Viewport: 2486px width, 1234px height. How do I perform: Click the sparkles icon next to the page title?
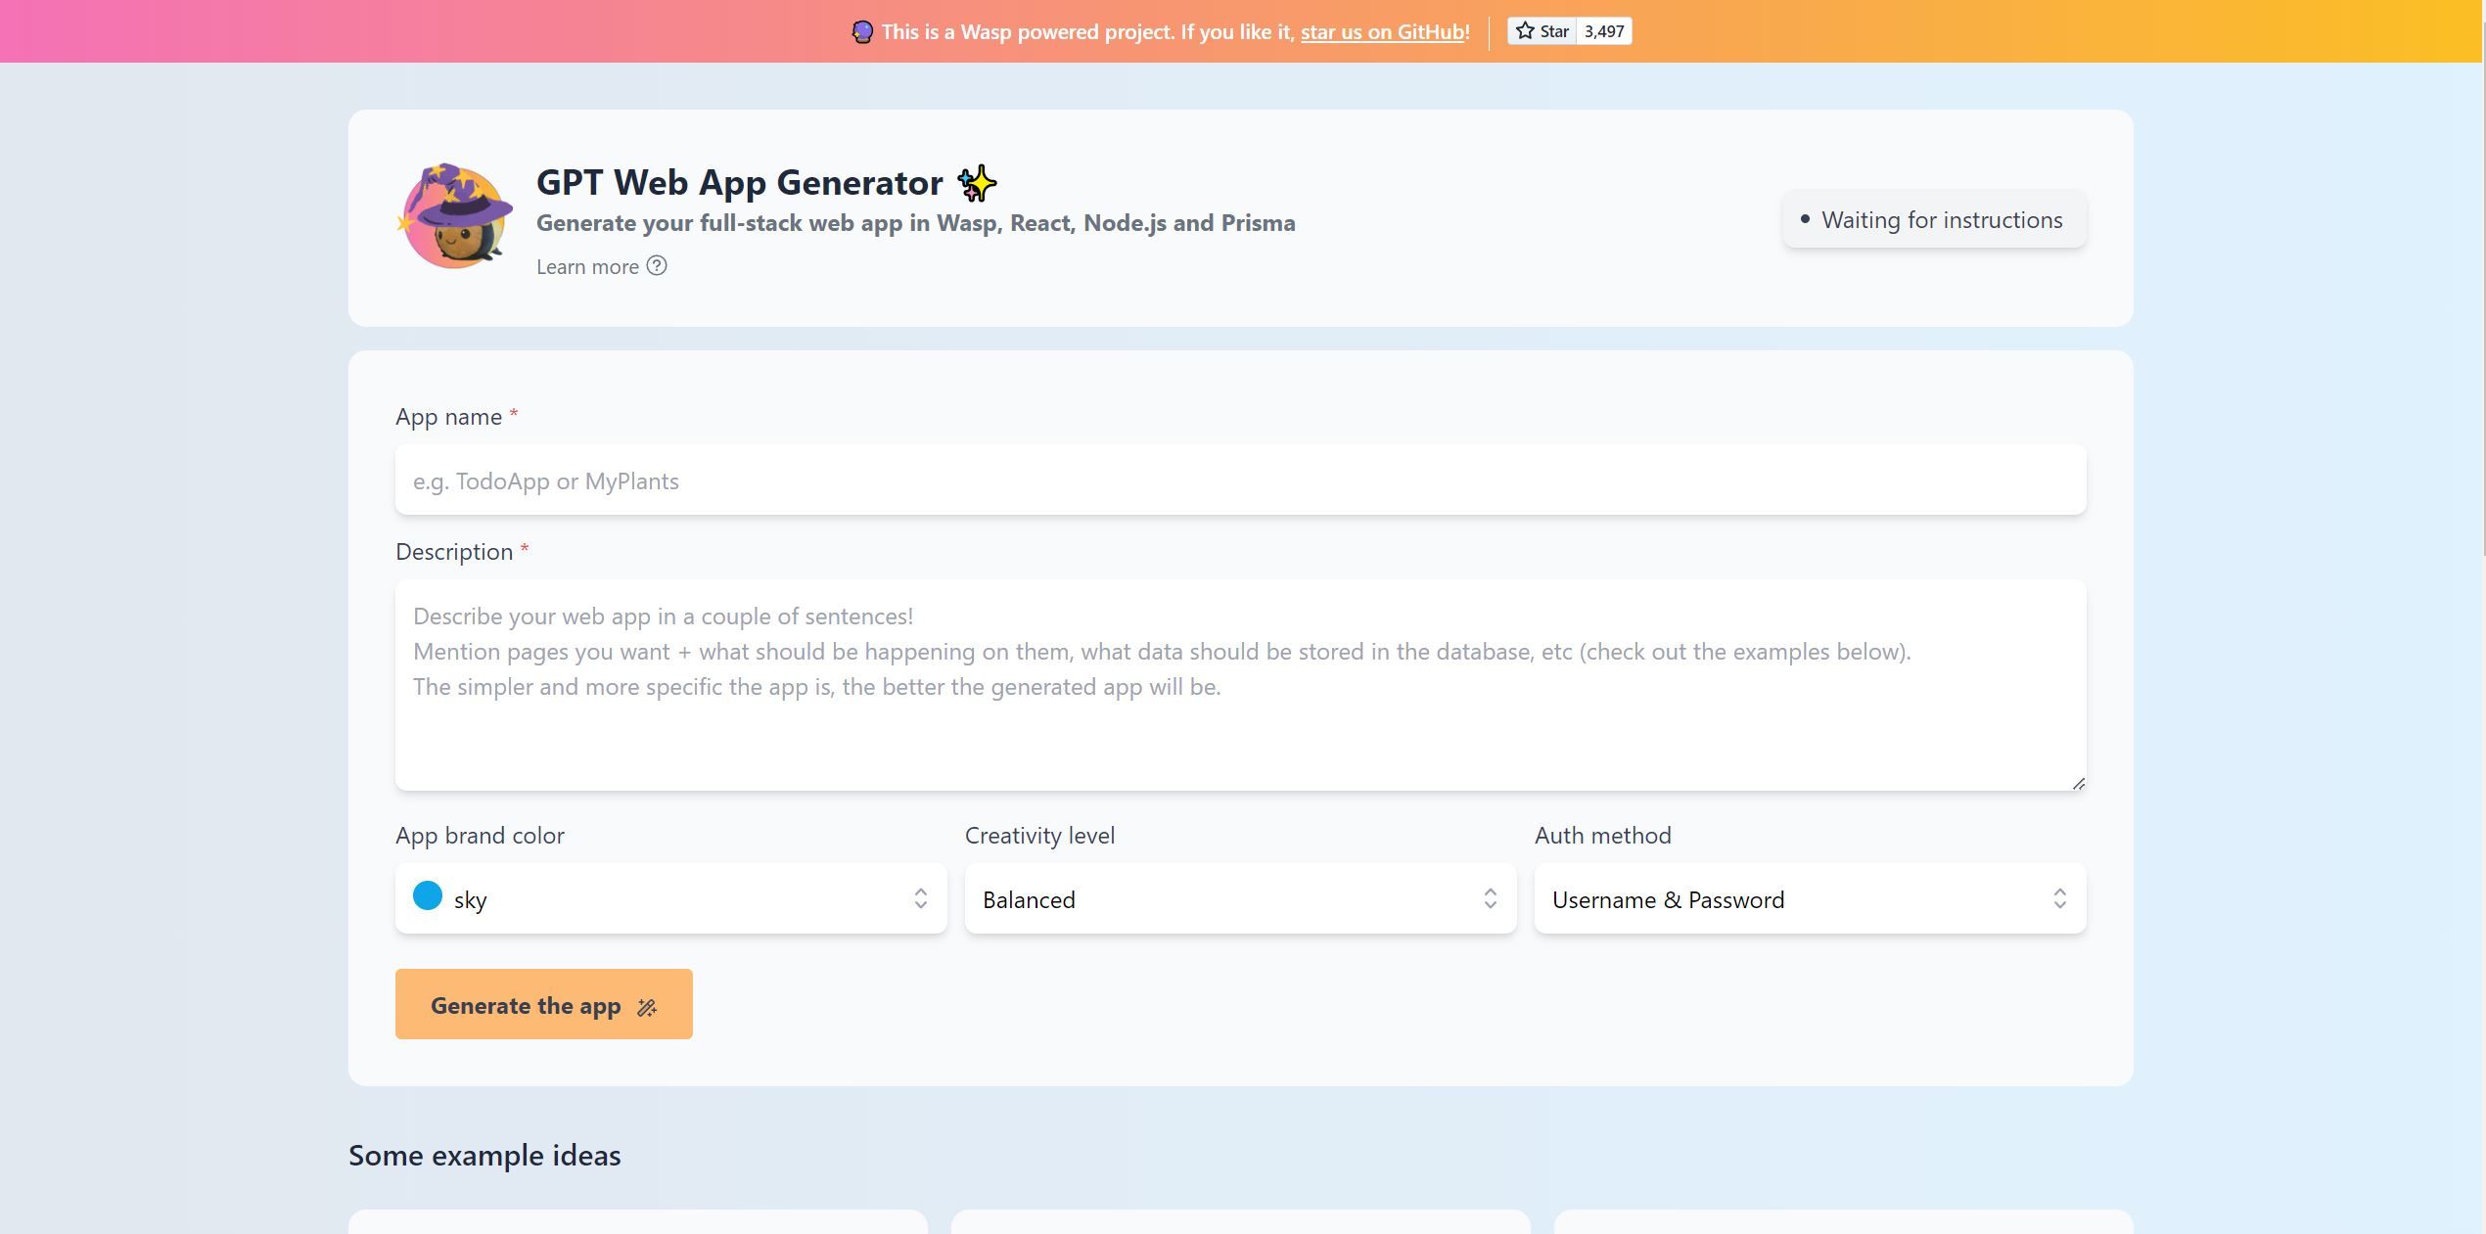tap(977, 181)
